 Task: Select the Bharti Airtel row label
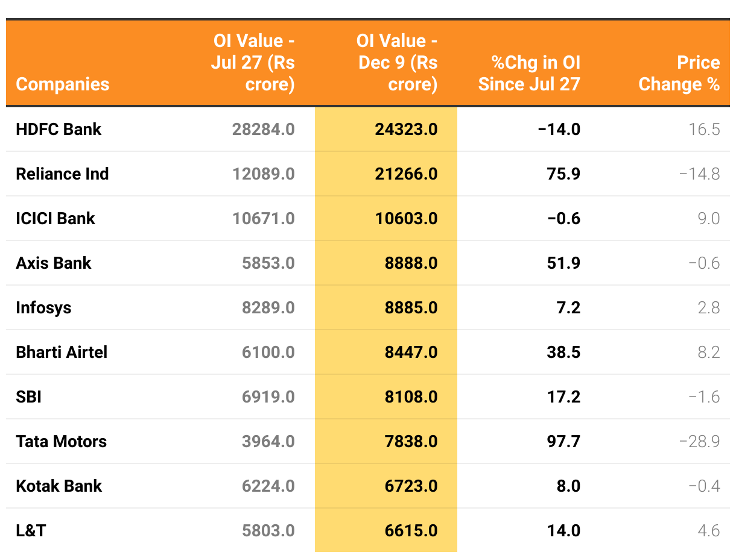pos(62,352)
